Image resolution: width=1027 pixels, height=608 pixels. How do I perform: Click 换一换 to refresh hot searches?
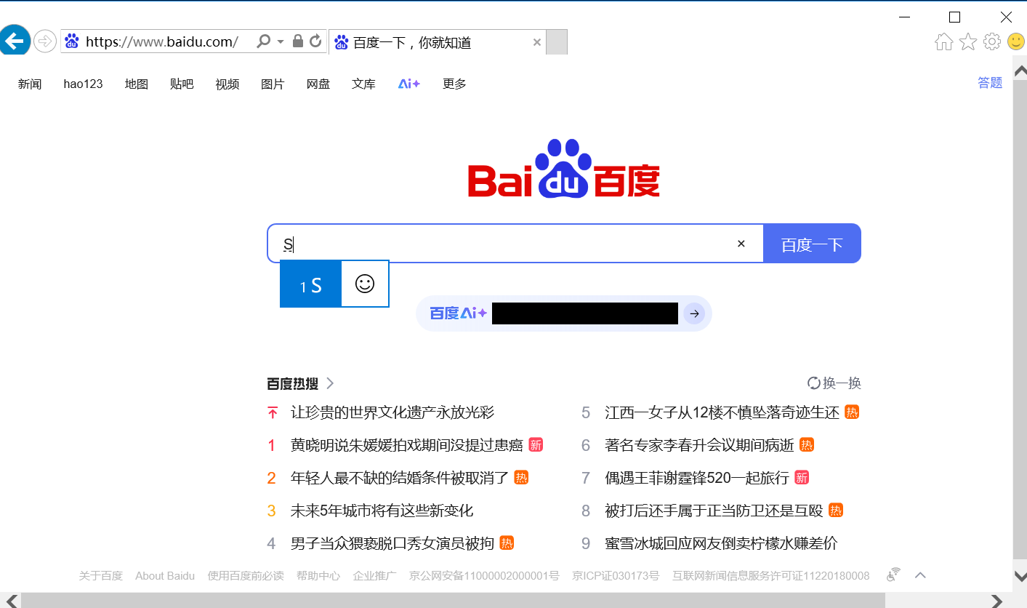(x=834, y=383)
